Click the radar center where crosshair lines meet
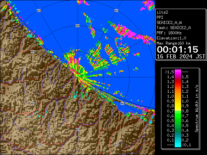 click(78, 77)
